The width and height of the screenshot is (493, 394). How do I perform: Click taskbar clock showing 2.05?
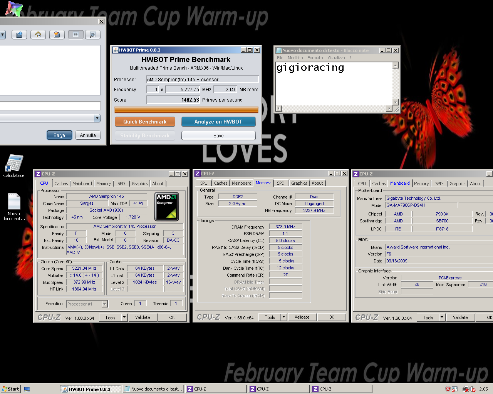coord(484,389)
